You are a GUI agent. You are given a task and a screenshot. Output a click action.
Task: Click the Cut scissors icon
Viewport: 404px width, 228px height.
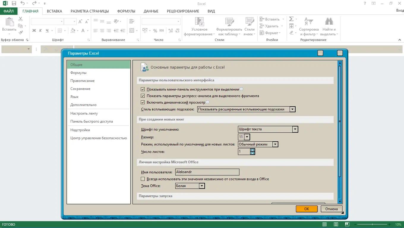click(20, 19)
